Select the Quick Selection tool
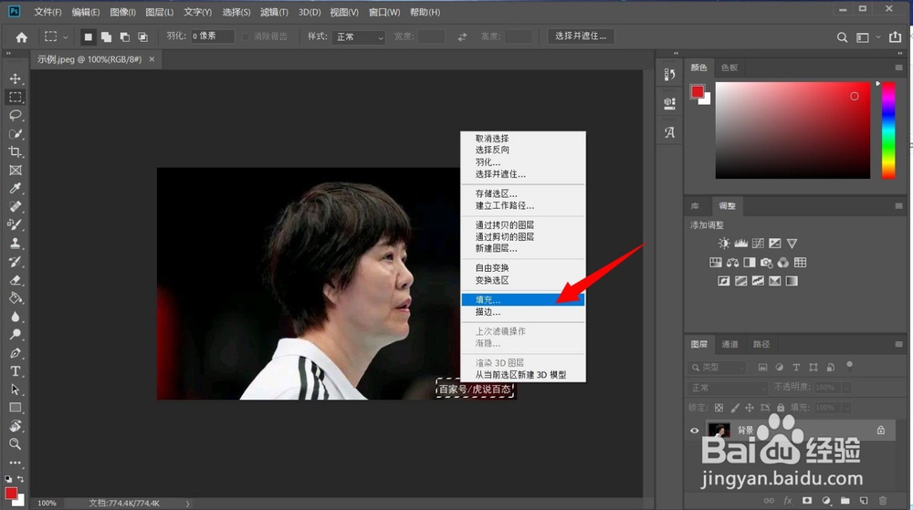 click(16, 134)
